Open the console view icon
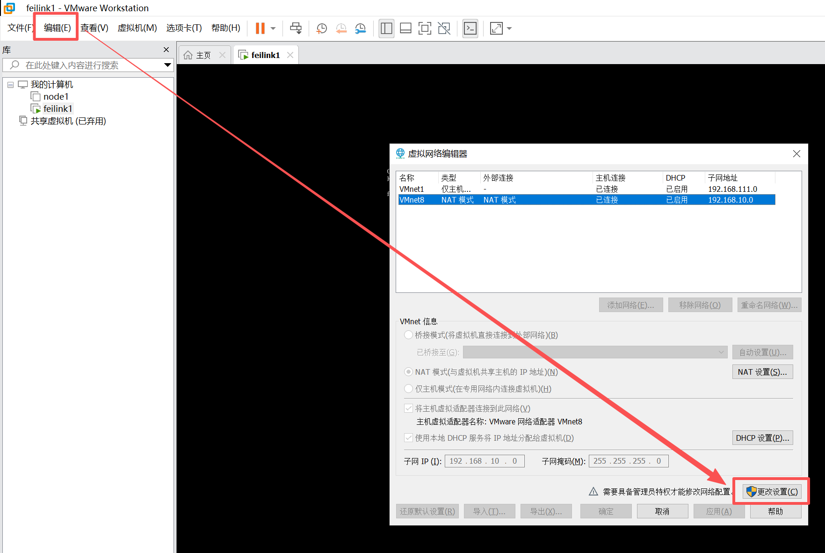Screen dimensions: 825x553 coord(470,29)
